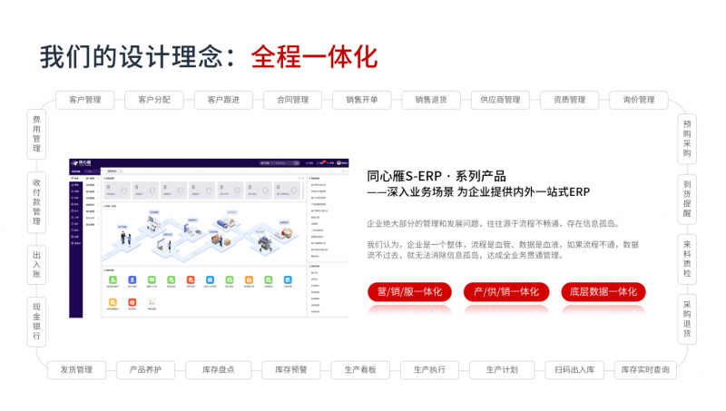Click the user avatar in ERP header

point(338,163)
